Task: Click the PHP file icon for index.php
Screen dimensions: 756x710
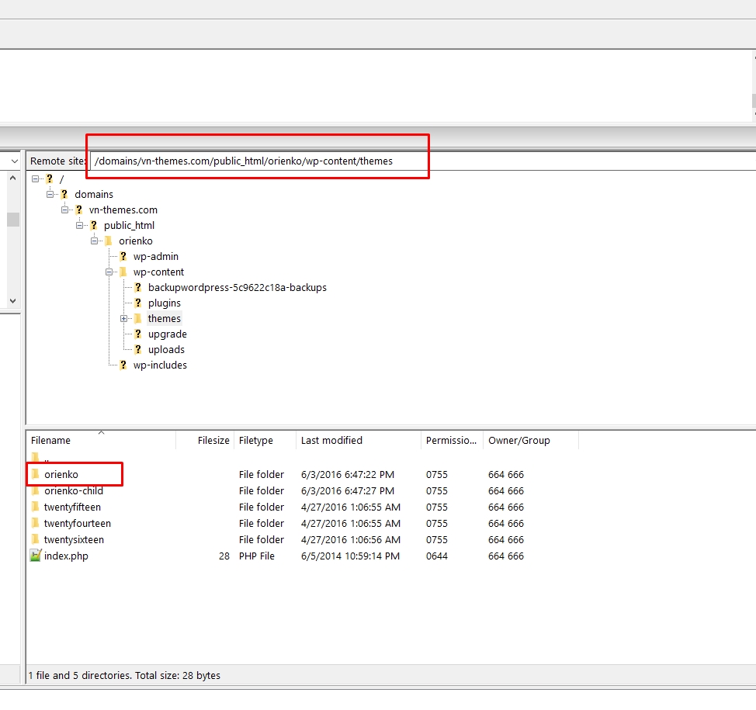Action: 34,556
